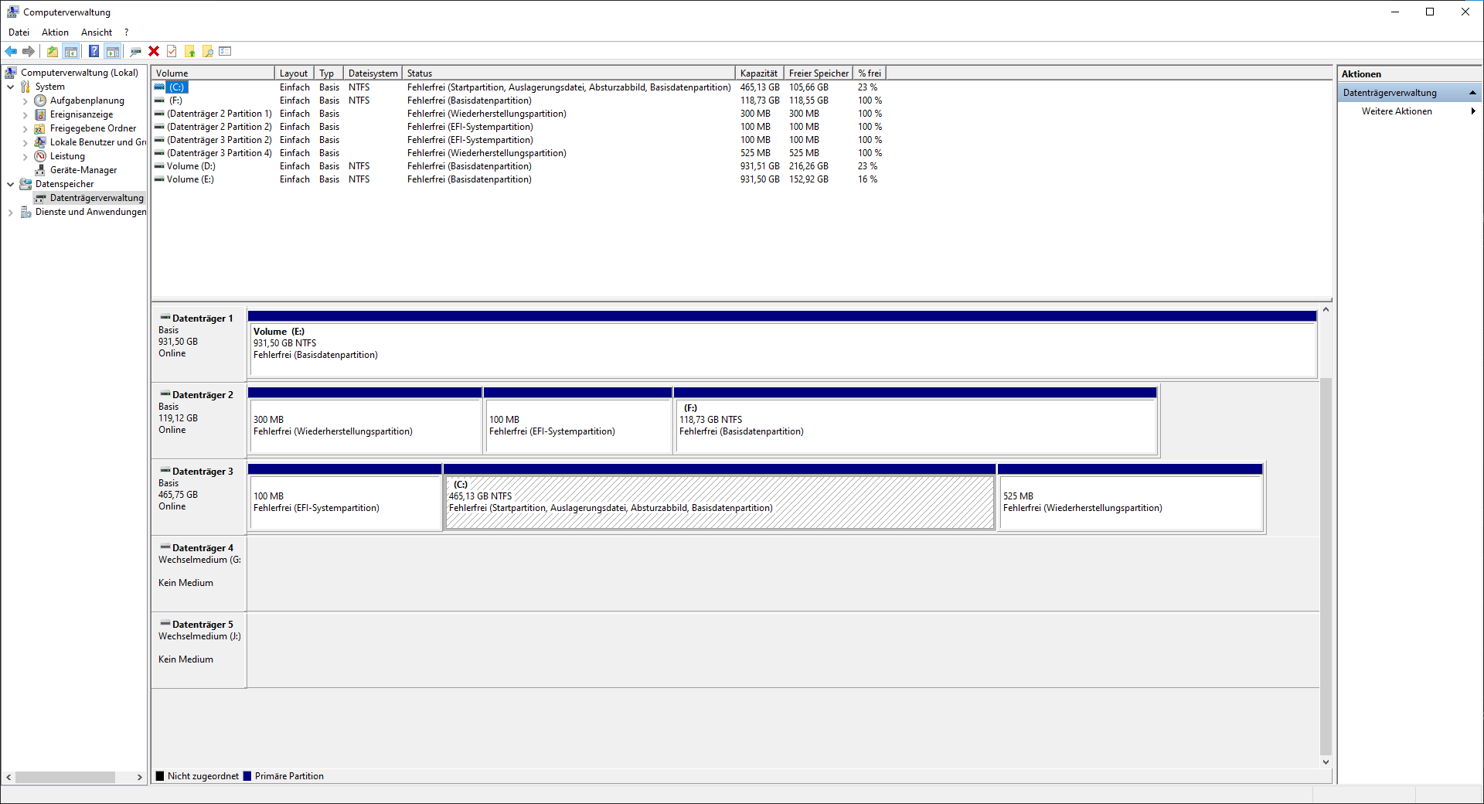Sort by the % frei column header
The width and height of the screenshot is (1484, 804).
[870, 73]
